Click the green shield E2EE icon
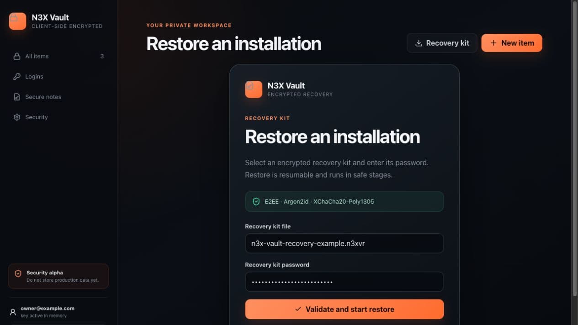Image resolution: width=578 pixels, height=325 pixels. tap(256, 201)
